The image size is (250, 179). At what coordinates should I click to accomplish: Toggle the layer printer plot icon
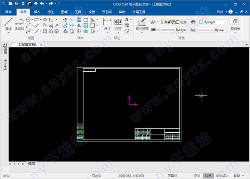(x=174, y=22)
